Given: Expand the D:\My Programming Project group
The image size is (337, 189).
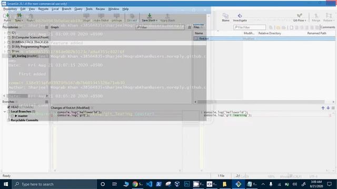Looking at the screenshot, I should (x=5, y=47).
